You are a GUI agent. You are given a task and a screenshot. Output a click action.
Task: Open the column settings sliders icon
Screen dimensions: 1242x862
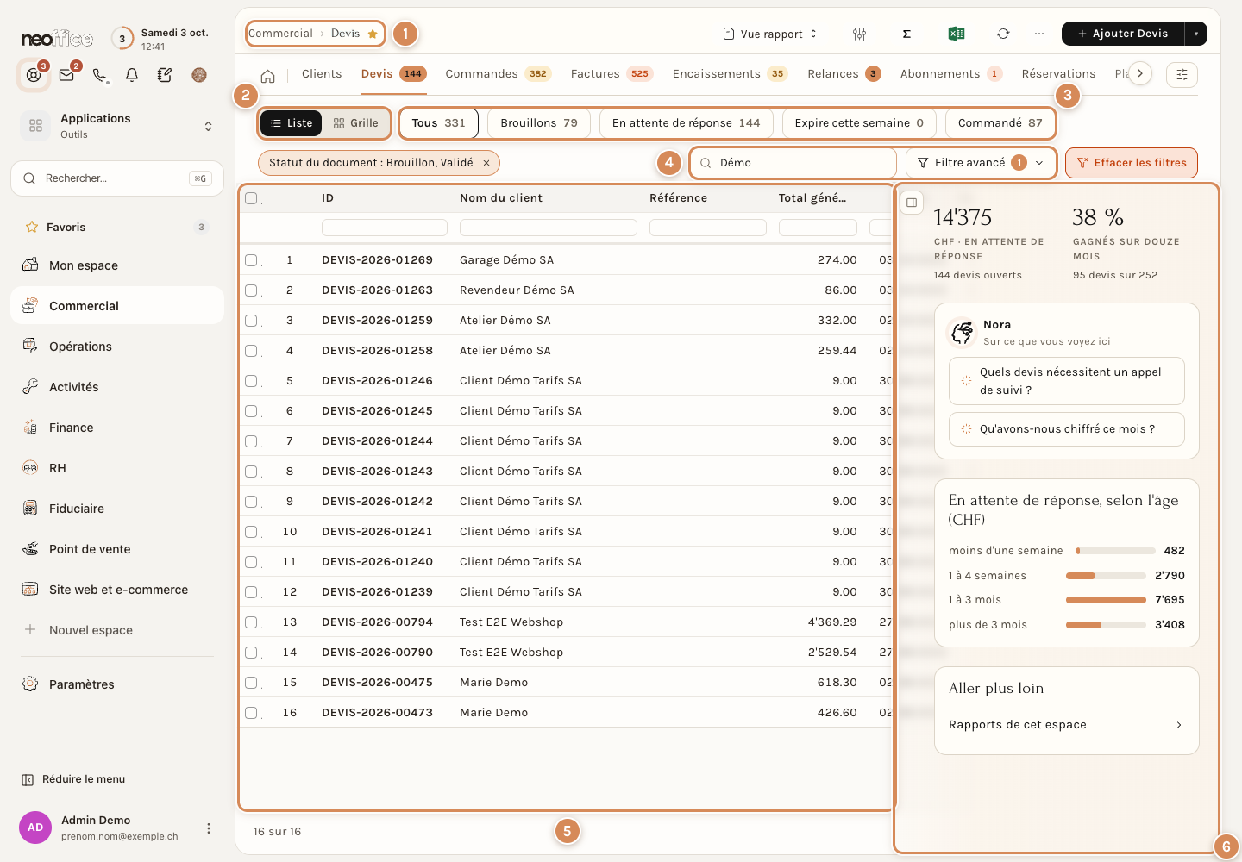click(x=859, y=34)
